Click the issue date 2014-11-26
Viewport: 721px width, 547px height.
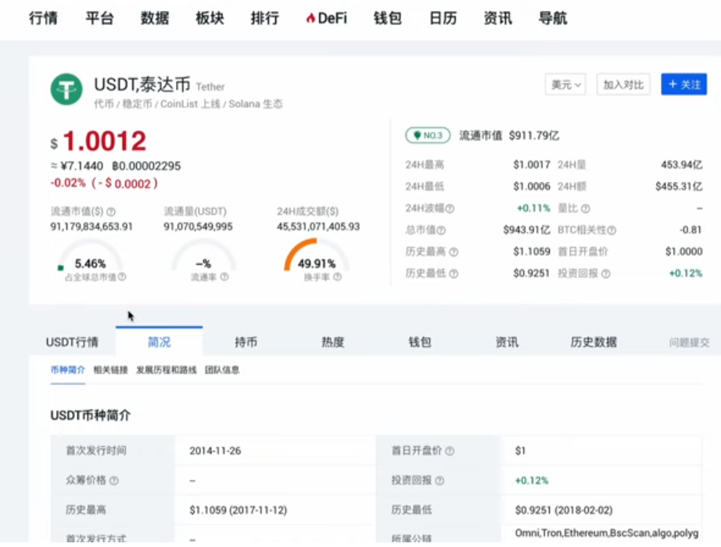(x=215, y=451)
